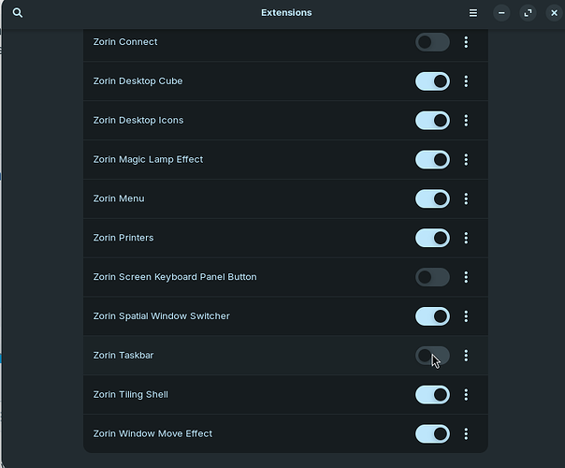Disable the Zorin Desktop Cube switch
Screen dimensions: 565x468
pos(432,81)
